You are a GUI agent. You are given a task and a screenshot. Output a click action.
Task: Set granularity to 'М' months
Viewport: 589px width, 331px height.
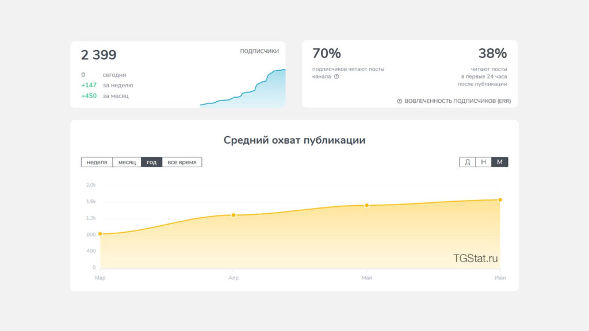point(500,162)
